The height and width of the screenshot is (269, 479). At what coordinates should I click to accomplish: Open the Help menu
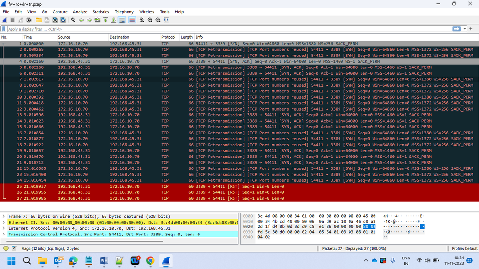click(179, 12)
